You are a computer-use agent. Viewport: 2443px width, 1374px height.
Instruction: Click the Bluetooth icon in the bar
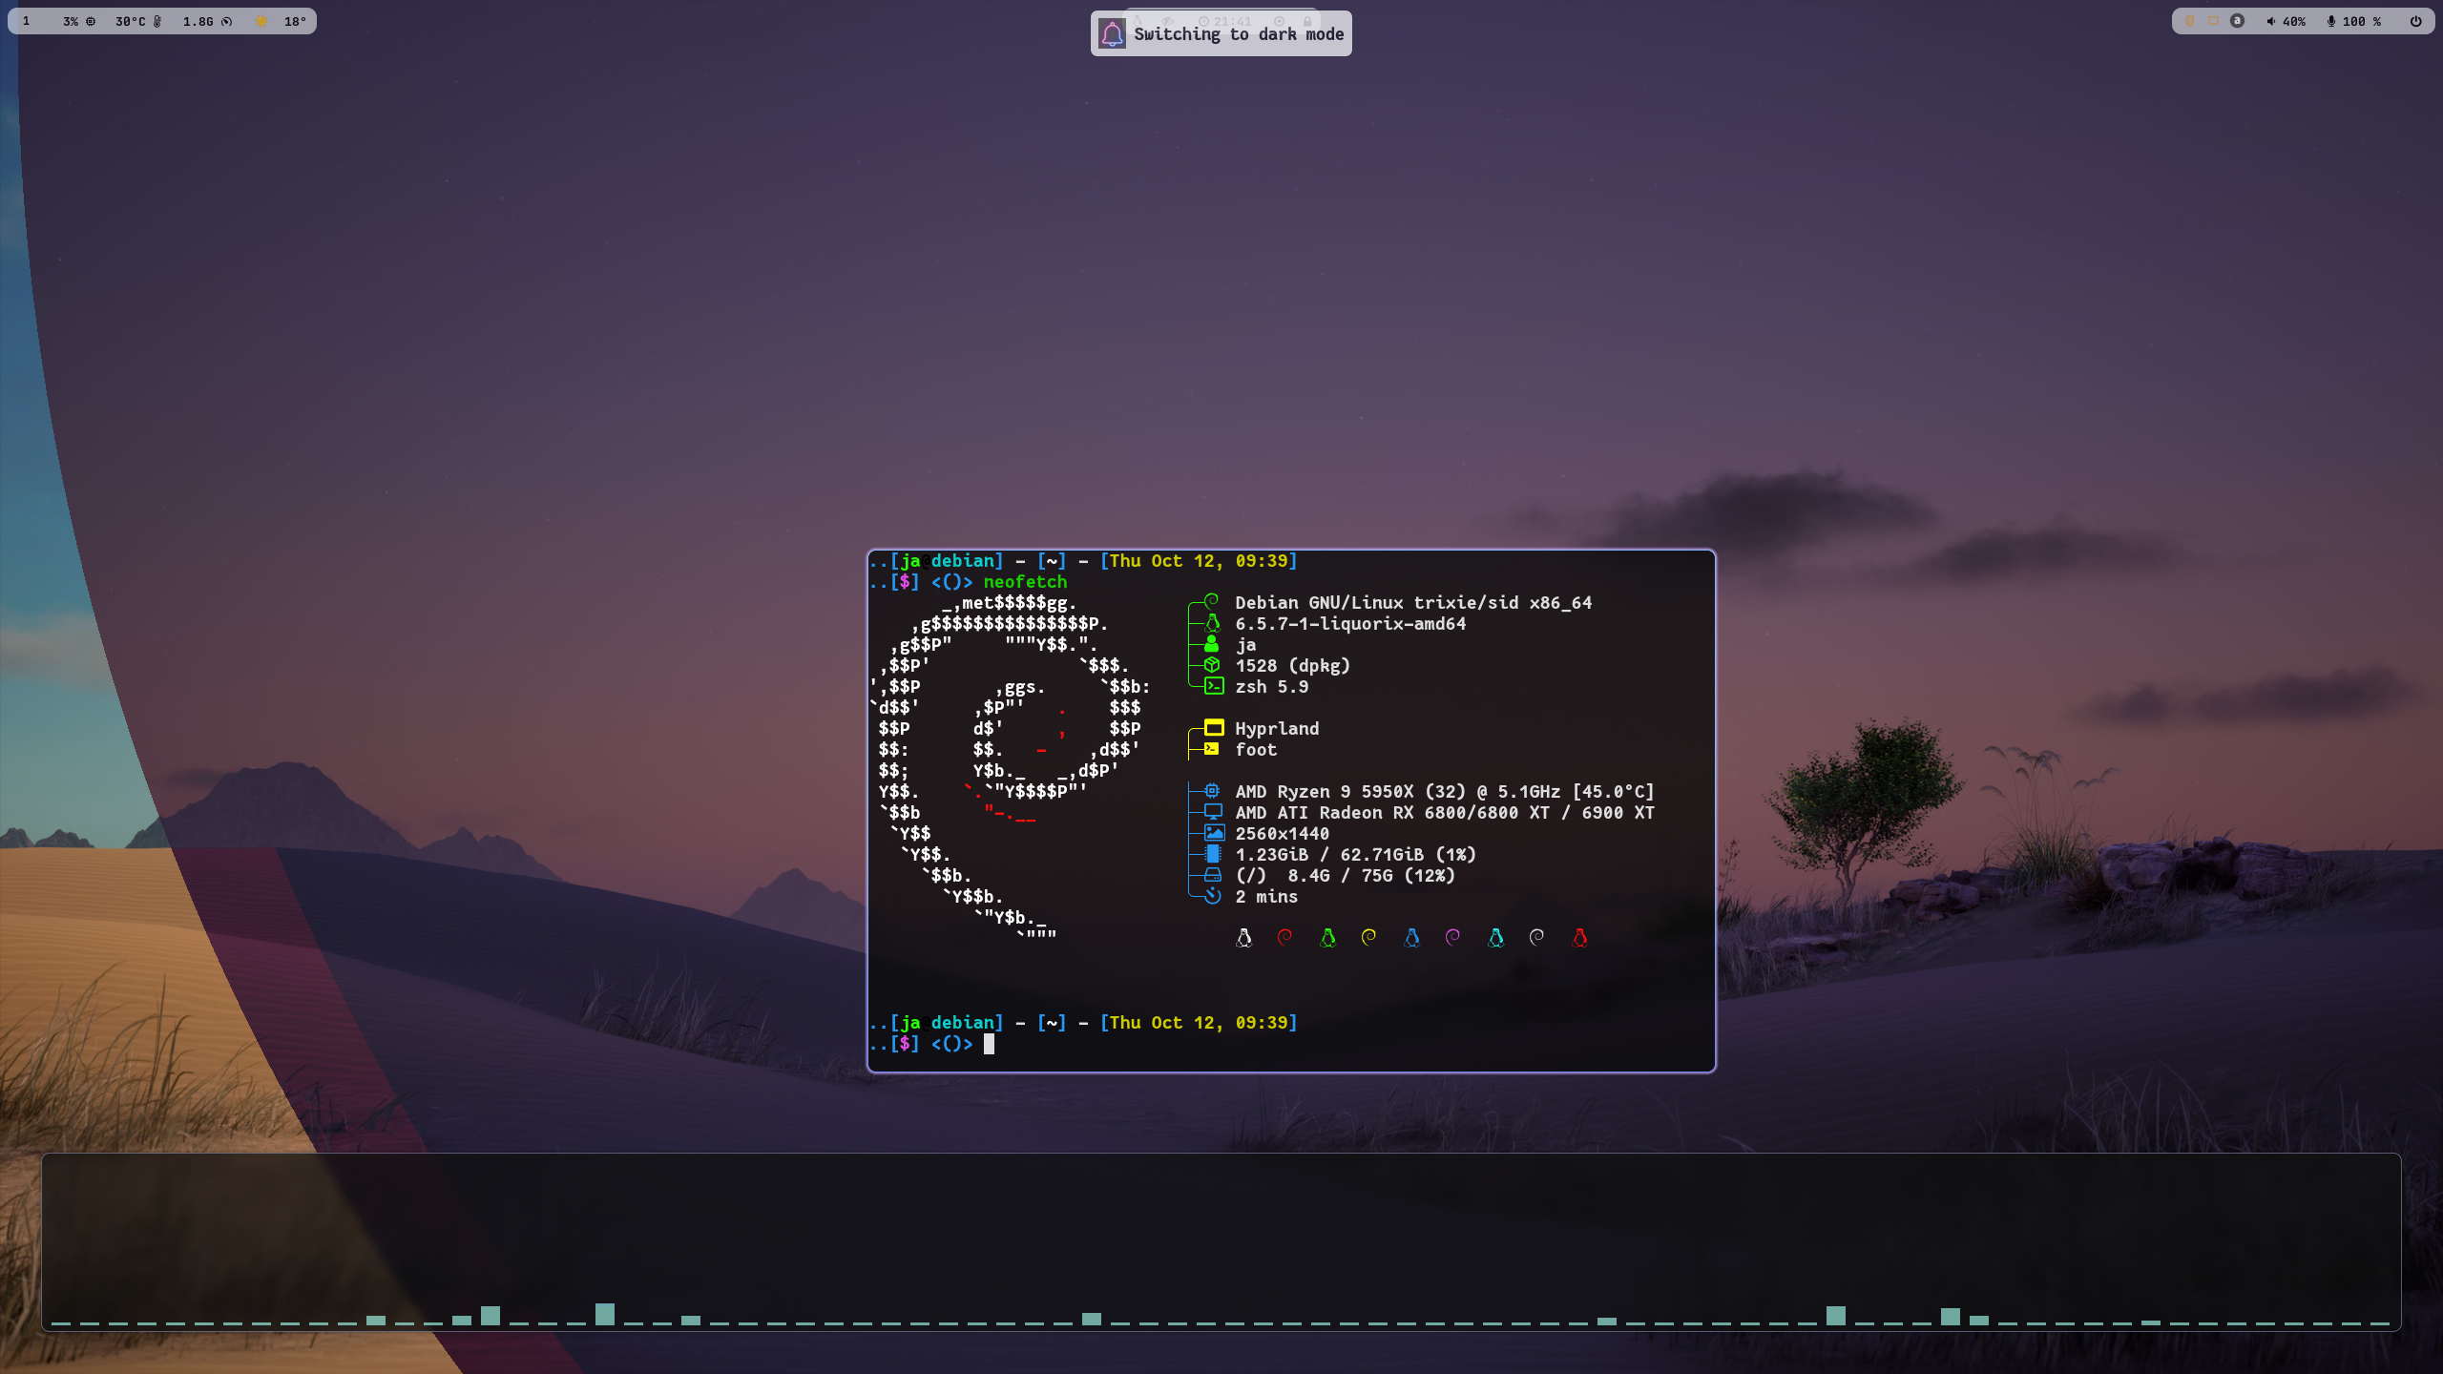(x=2190, y=21)
